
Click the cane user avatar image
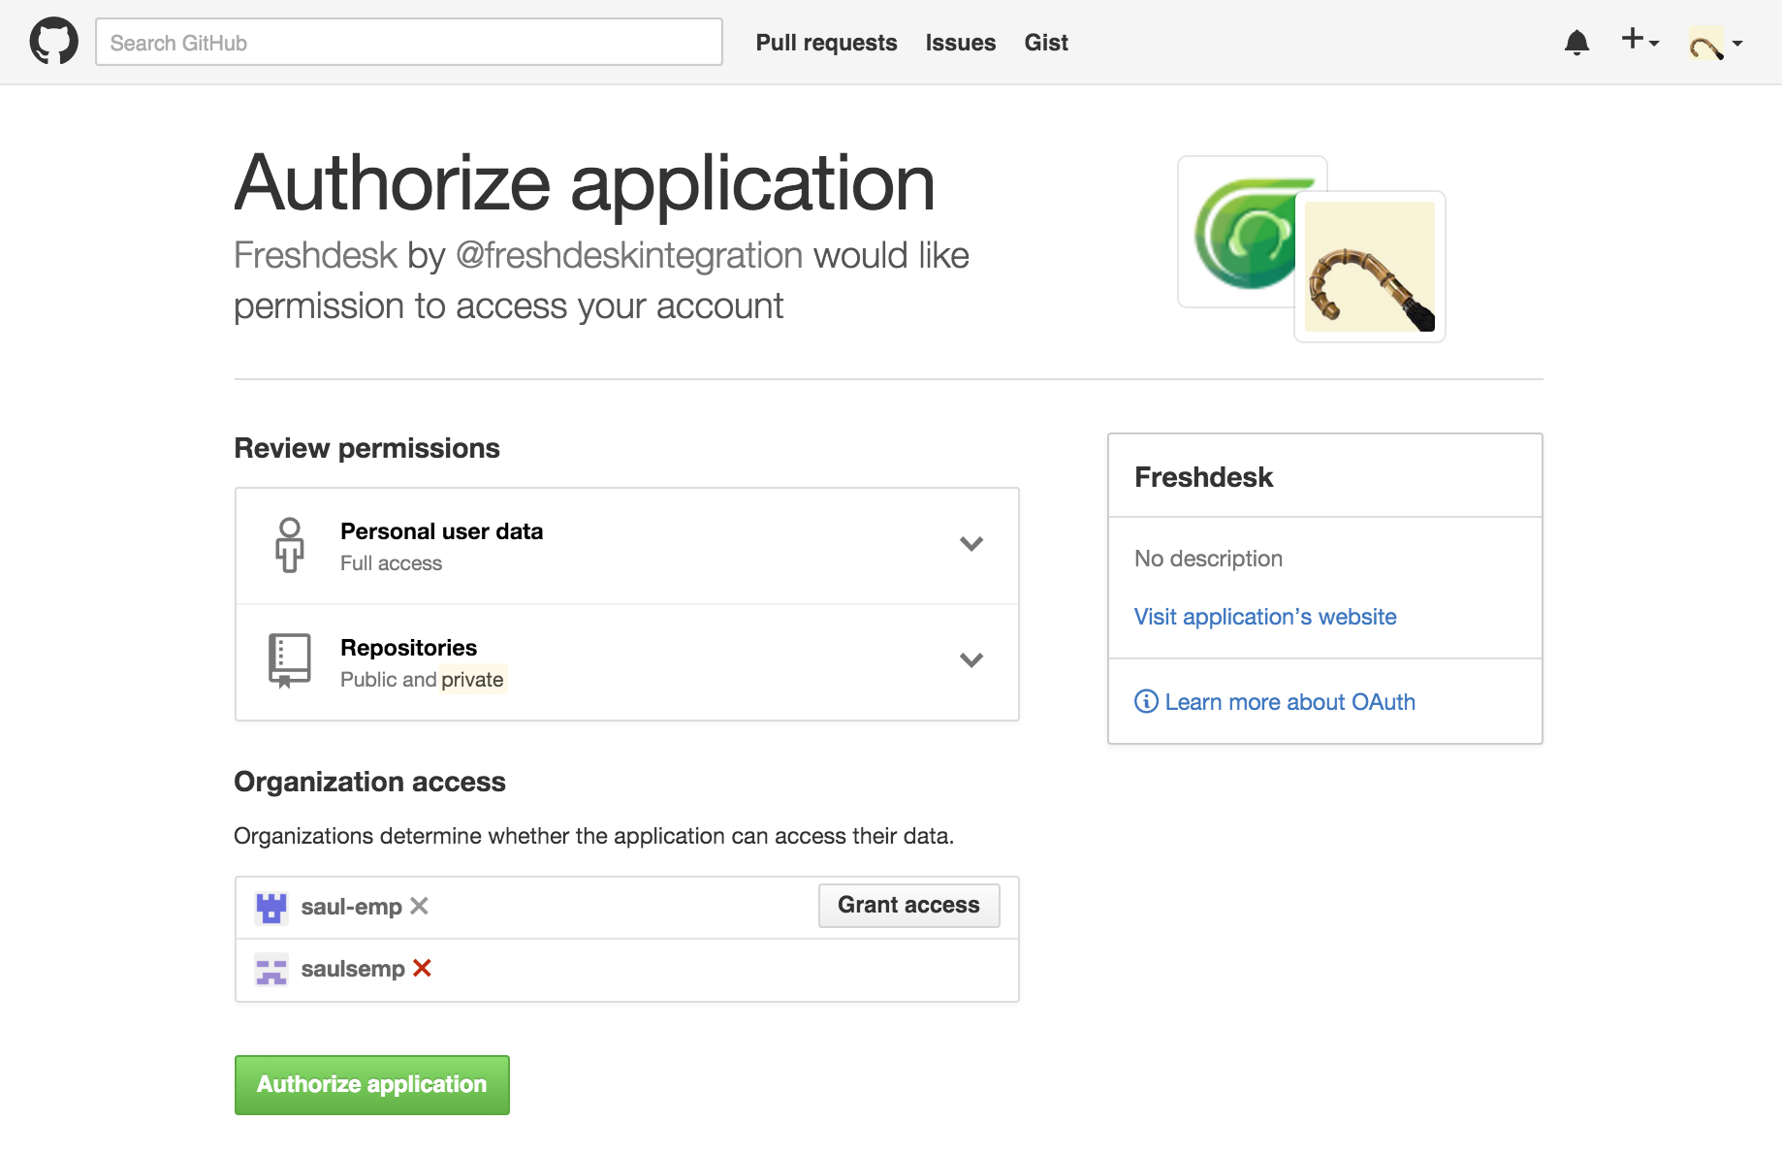(1370, 267)
